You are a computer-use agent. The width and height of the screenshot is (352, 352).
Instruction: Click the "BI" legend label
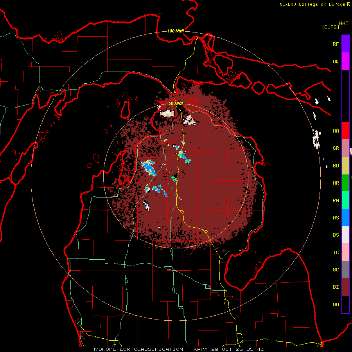pos(336,287)
